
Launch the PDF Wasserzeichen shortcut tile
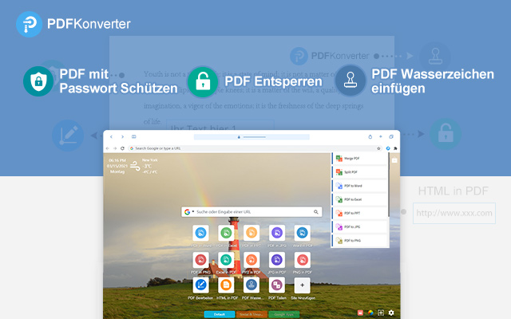(252, 286)
